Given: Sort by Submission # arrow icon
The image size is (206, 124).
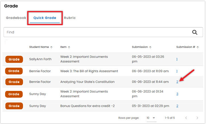Looking at the screenshot, I should pyautogui.click(x=197, y=47).
